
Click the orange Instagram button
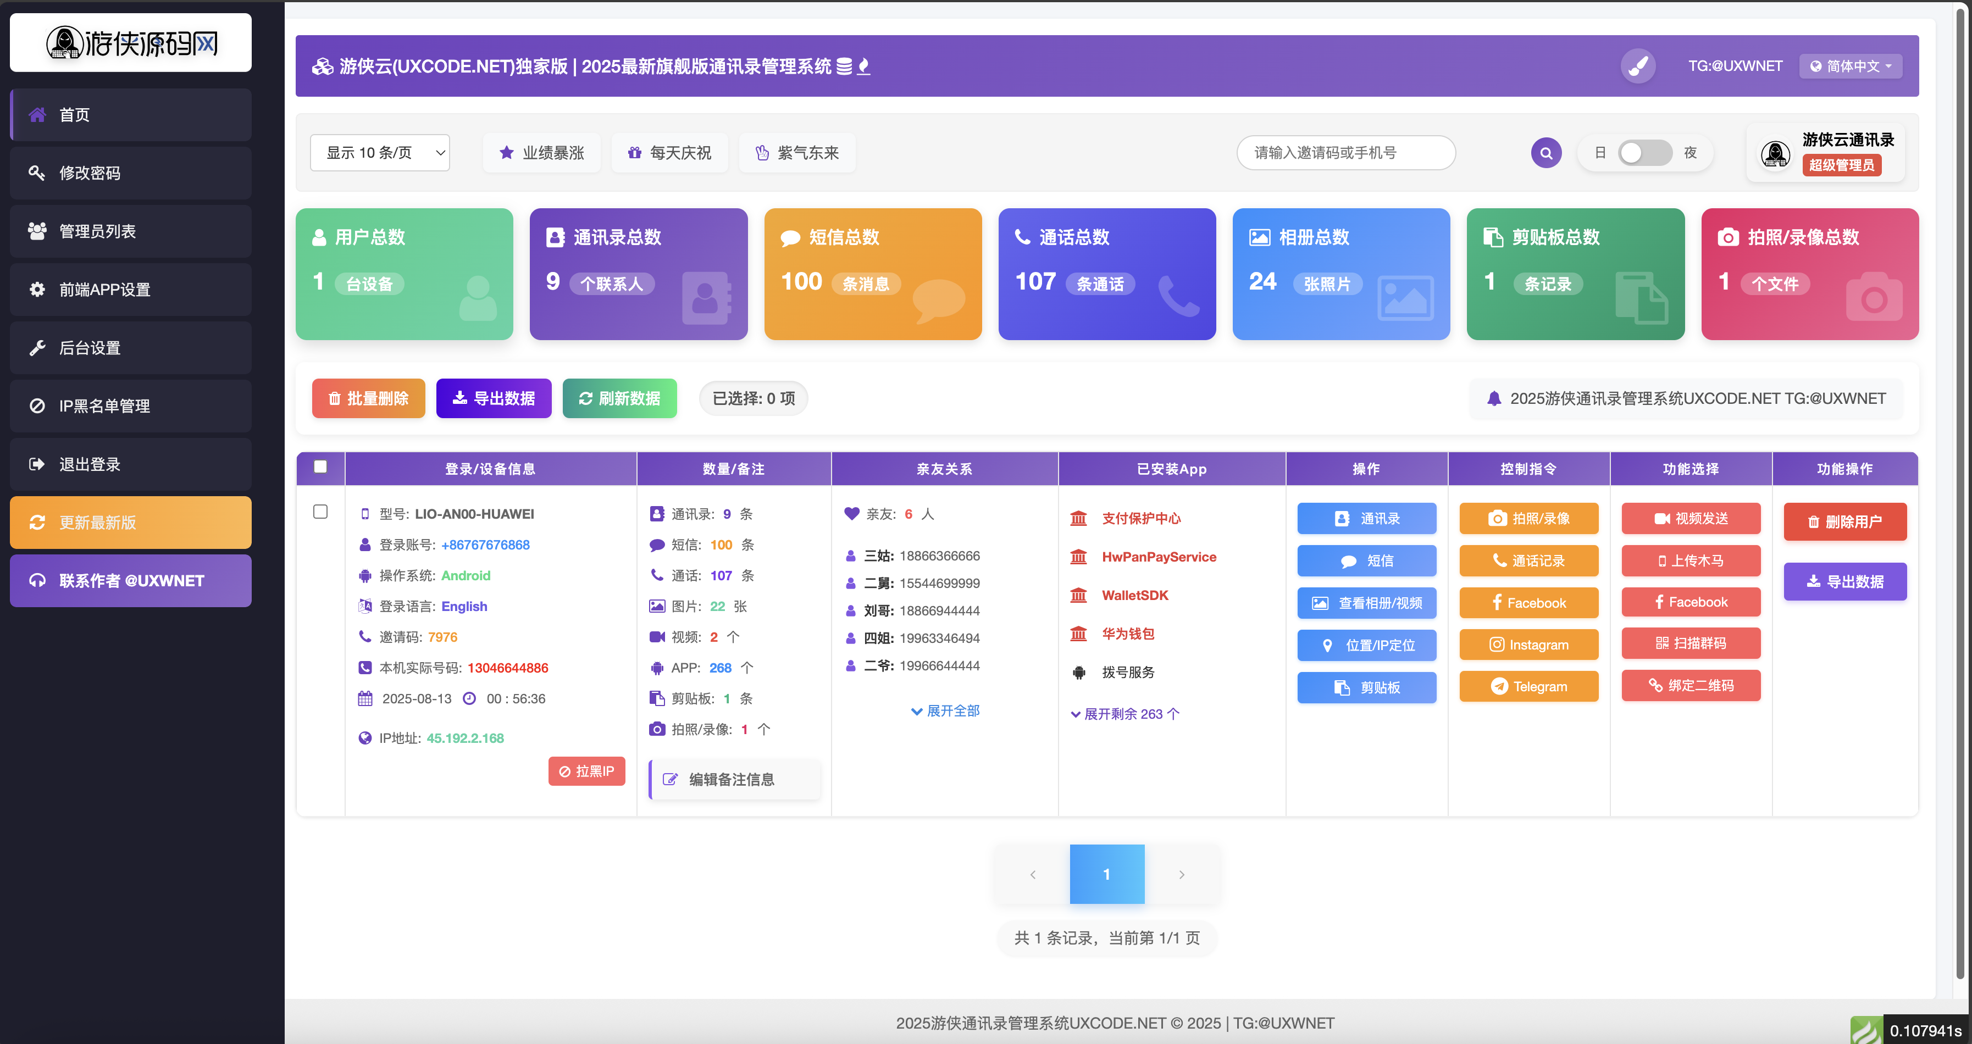(x=1529, y=645)
